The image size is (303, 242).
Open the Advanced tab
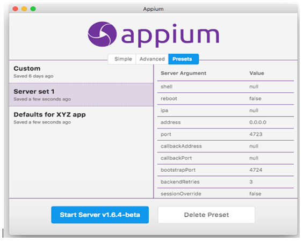point(152,59)
